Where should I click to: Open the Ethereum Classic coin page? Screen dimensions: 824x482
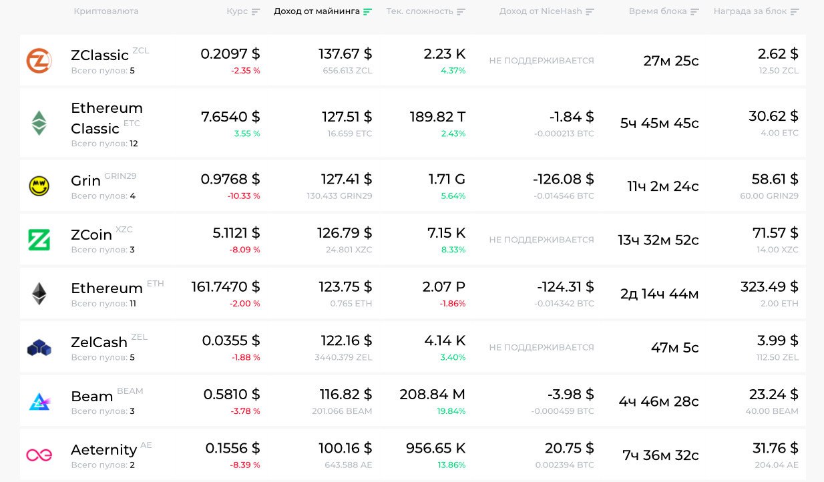tap(107, 118)
